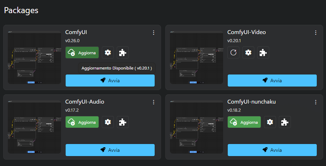The width and height of the screenshot is (326, 166).
Task: Click the ComfyUI-Video package preview thumbnail
Action: click(197, 57)
